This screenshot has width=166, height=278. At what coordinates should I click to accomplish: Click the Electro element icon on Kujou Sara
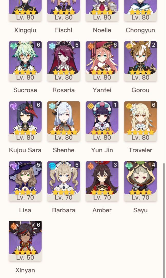(x=14, y=106)
